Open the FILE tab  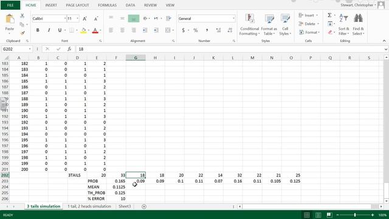pos(10,5)
